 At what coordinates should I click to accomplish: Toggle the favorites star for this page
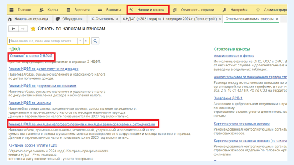(33, 29)
